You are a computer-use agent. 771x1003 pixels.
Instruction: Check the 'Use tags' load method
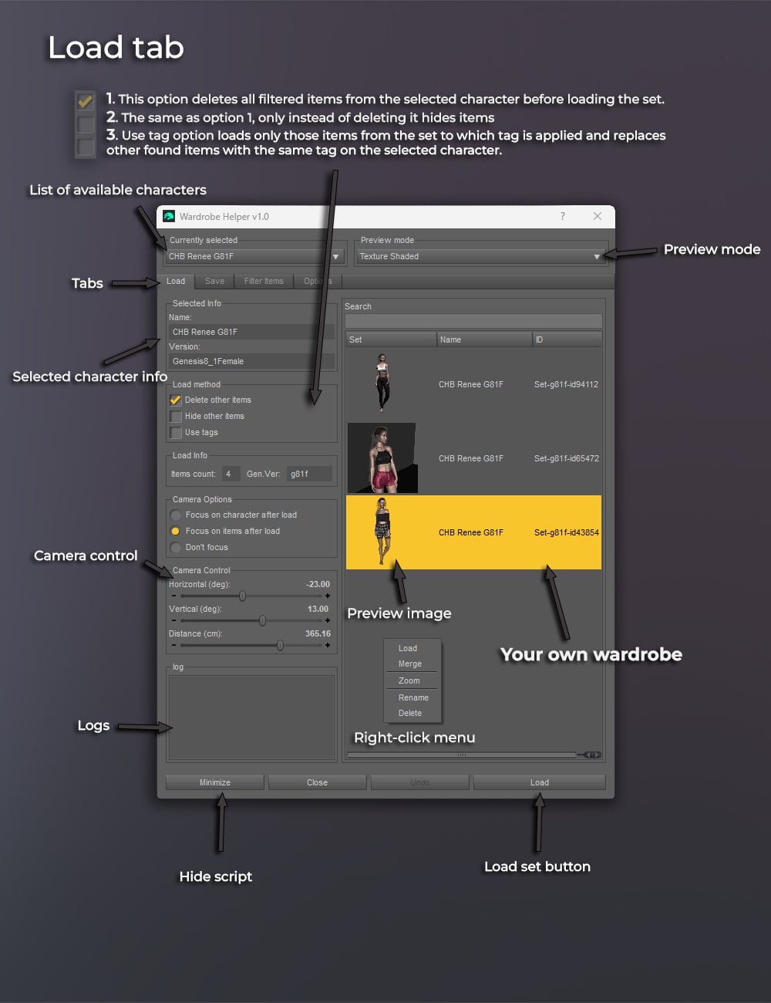[176, 432]
